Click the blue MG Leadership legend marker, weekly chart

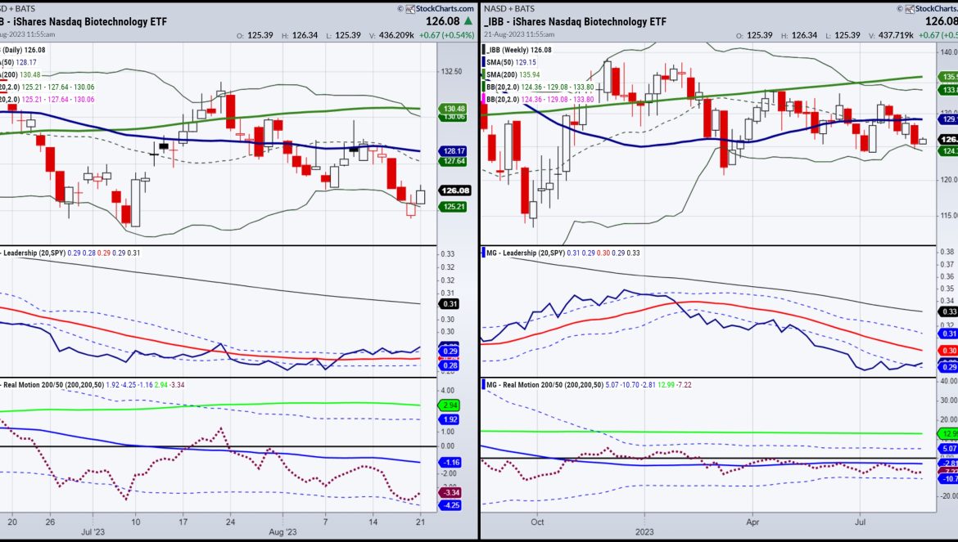pyautogui.click(x=484, y=253)
